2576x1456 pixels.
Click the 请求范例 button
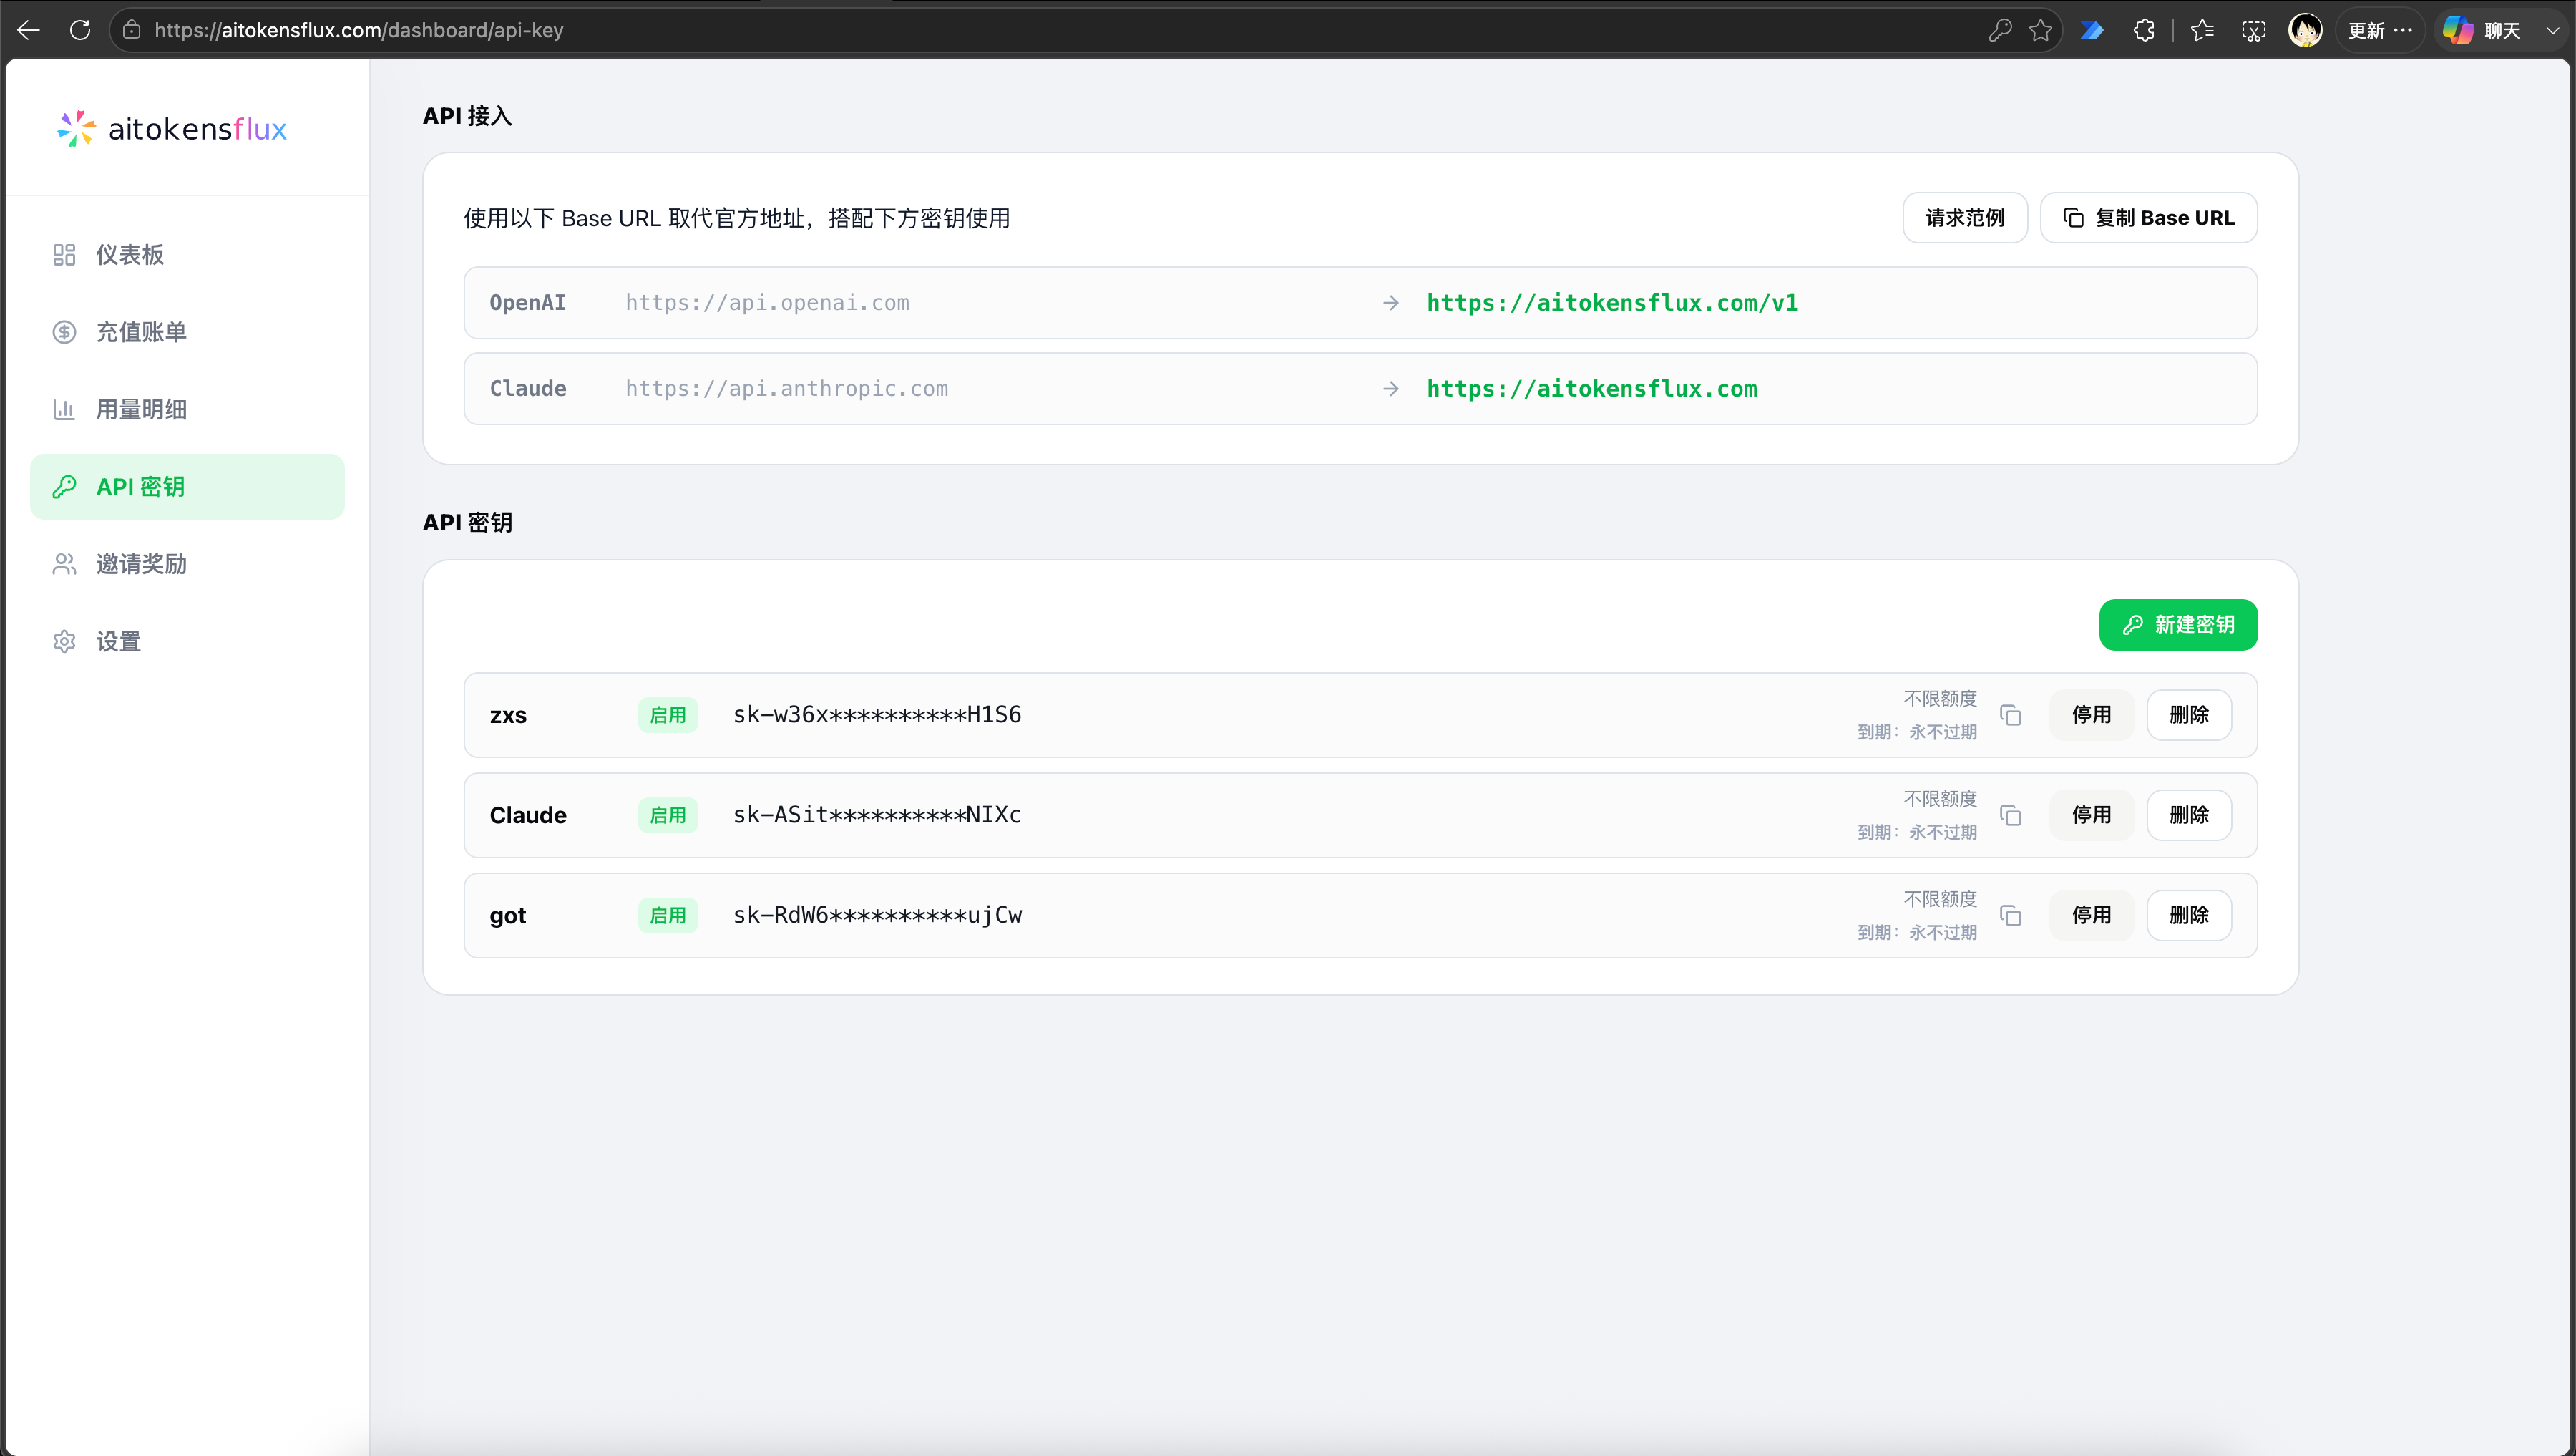(1964, 218)
